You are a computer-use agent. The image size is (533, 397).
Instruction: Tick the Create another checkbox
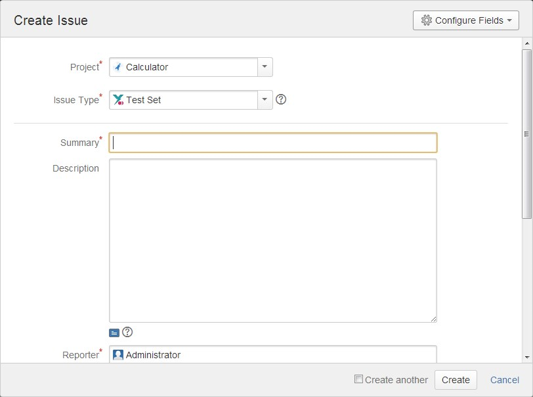(x=358, y=379)
